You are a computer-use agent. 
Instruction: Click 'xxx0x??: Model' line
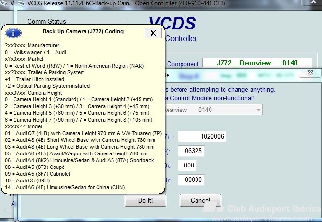pos(23,126)
